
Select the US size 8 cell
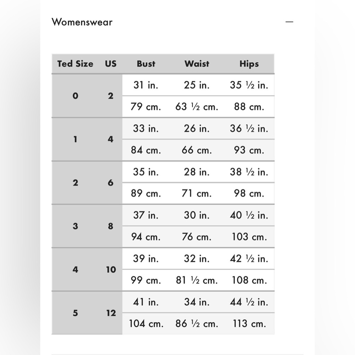[110, 226]
